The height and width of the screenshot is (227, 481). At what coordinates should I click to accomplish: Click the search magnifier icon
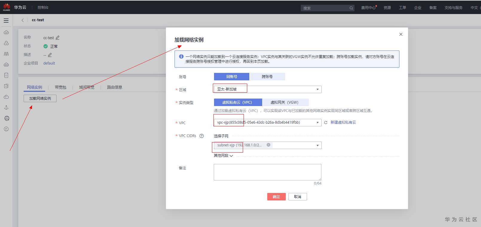coord(351,8)
